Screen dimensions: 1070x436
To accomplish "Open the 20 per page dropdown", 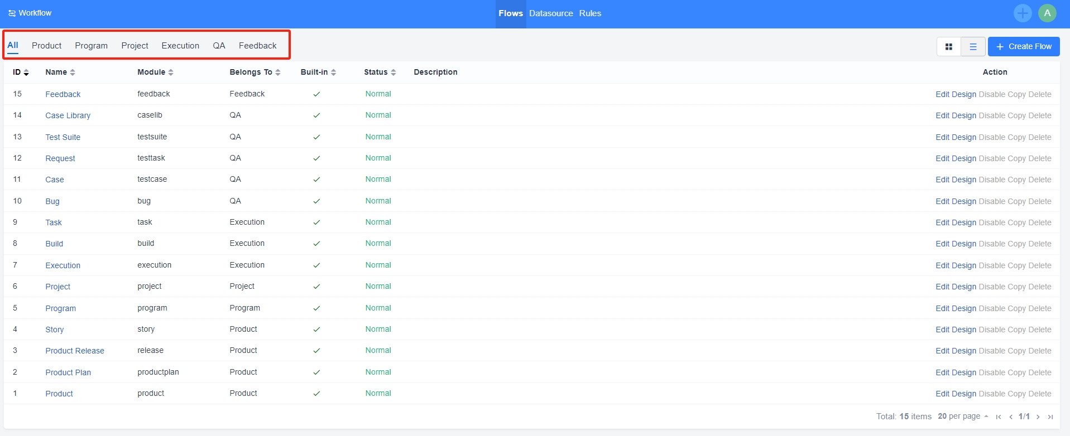I will (x=963, y=416).
